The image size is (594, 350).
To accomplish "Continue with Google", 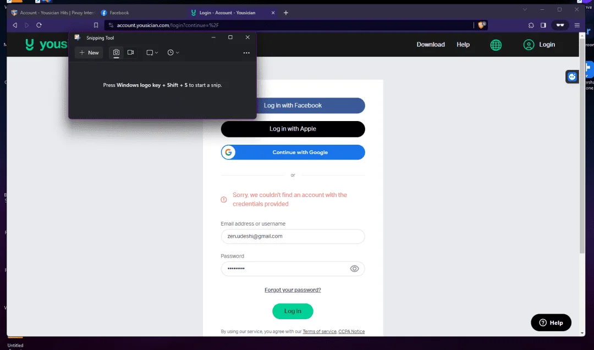I will click(293, 152).
